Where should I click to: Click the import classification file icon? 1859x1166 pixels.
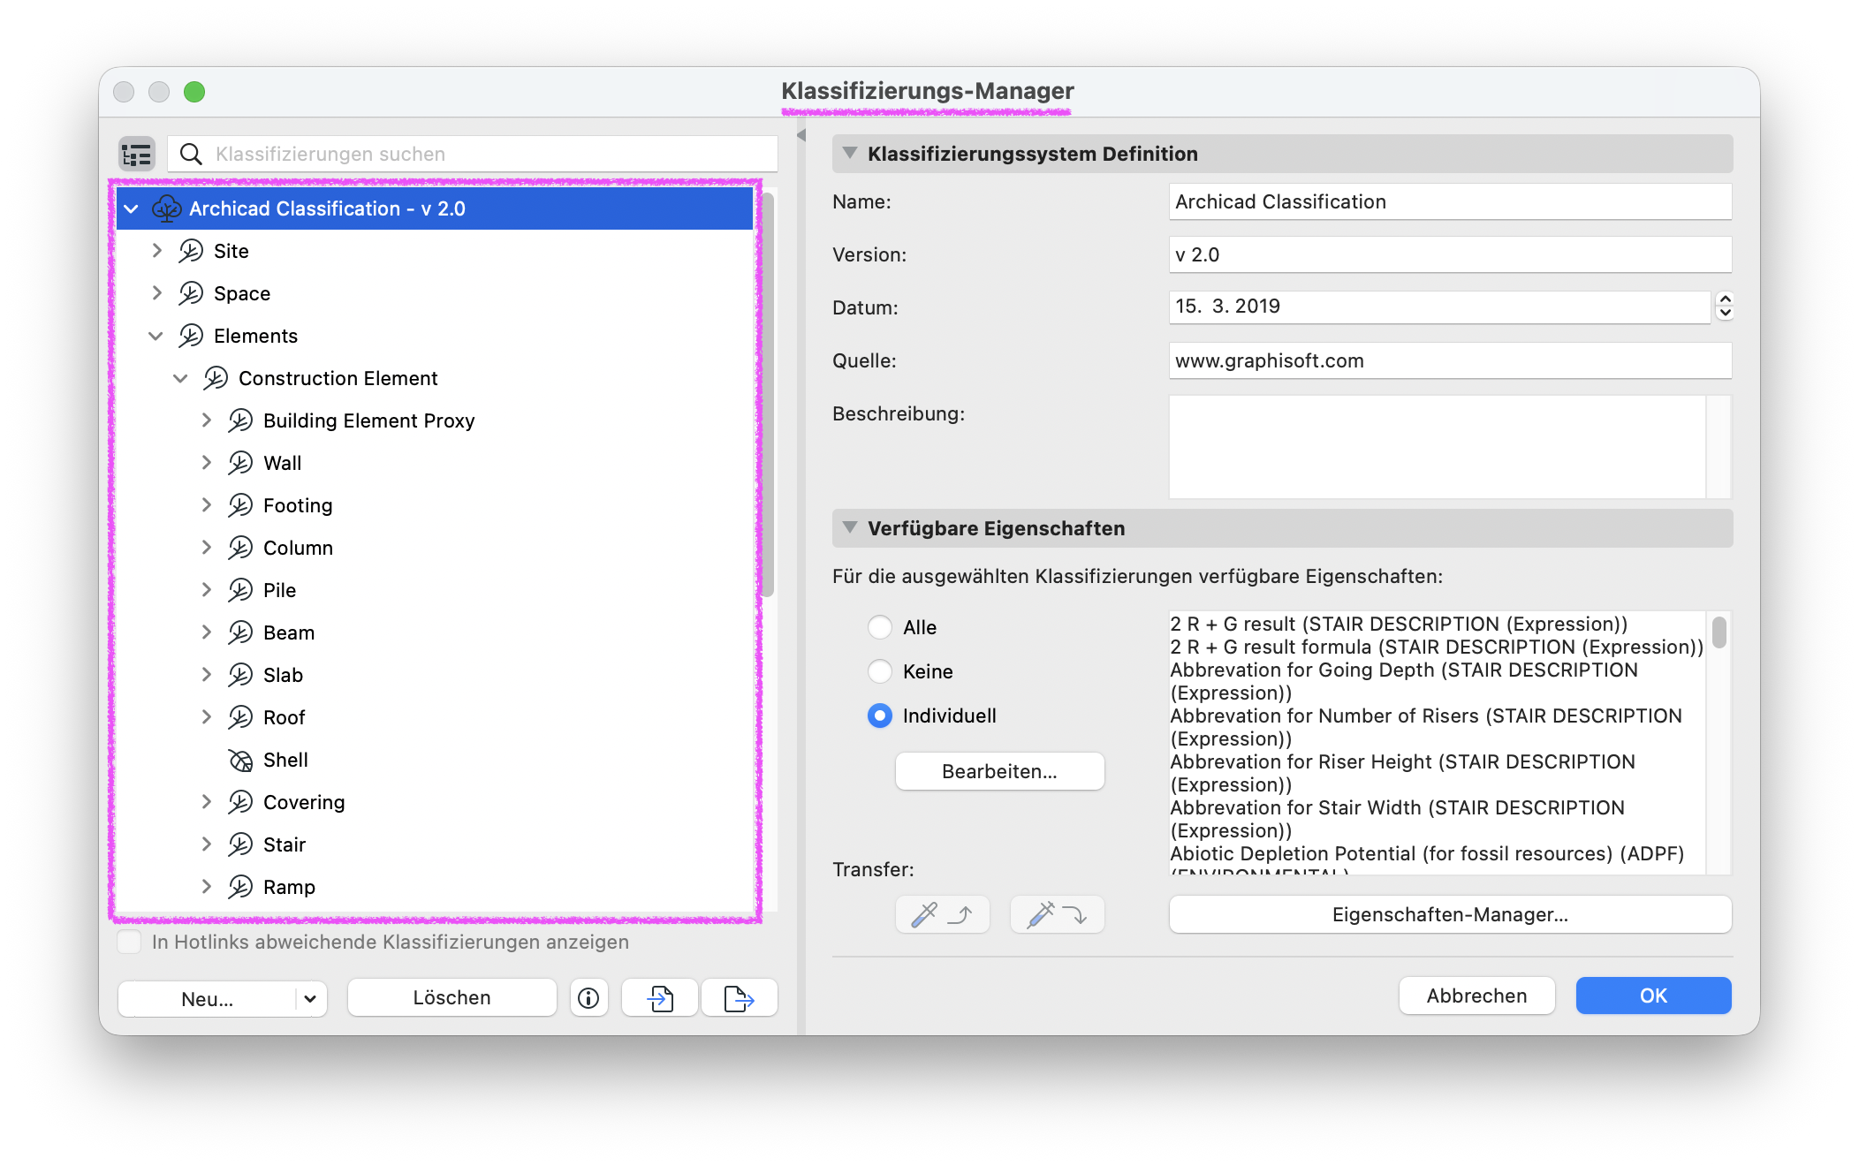(x=660, y=998)
